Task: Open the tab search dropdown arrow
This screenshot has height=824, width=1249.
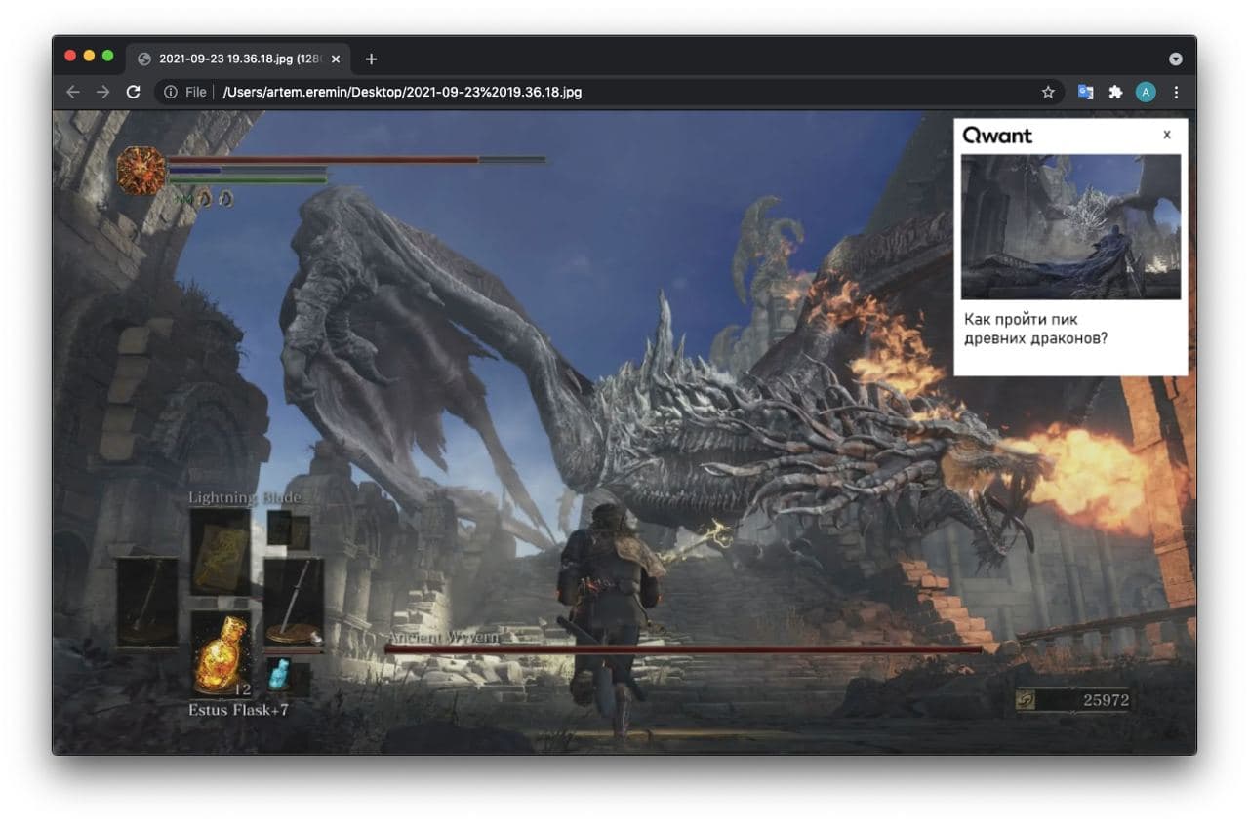Action: click(x=1176, y=59)
